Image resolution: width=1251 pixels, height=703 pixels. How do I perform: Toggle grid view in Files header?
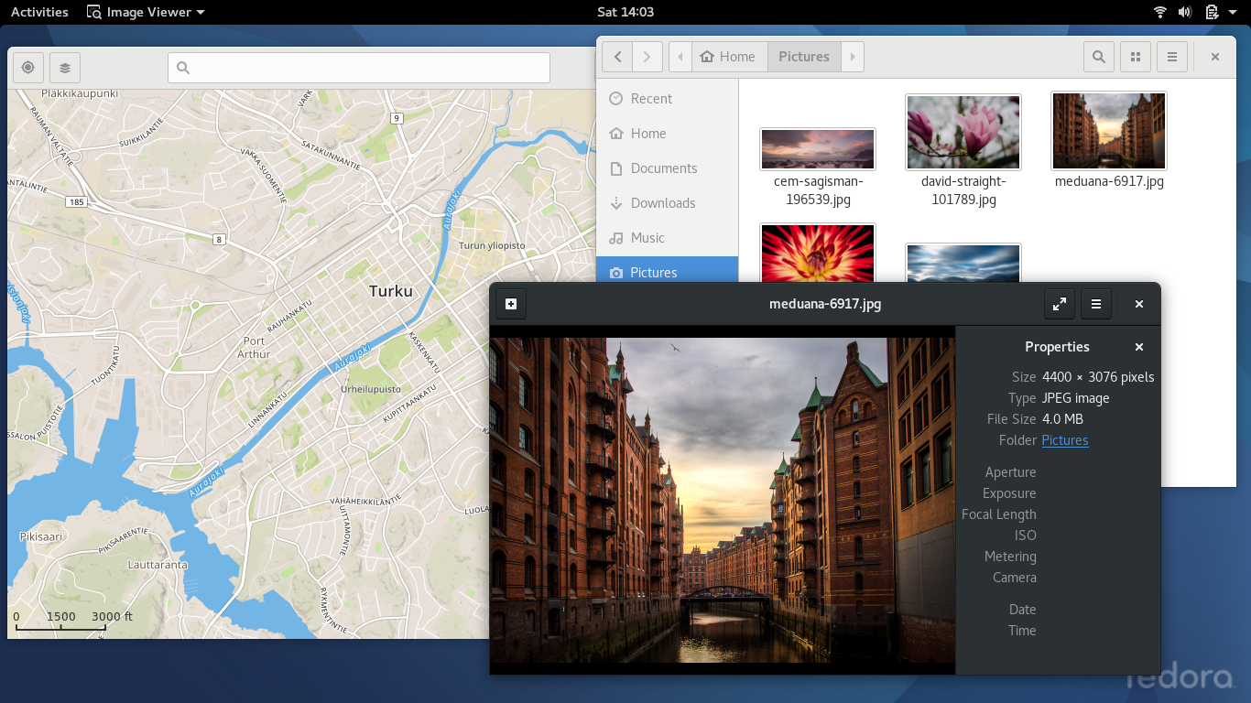pos(1136,57)
